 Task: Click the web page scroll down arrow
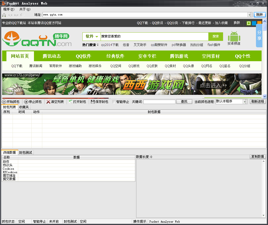(265, 96)
